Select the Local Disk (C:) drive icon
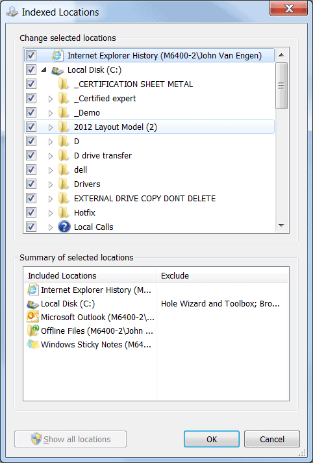 click(x=57, y=70)
